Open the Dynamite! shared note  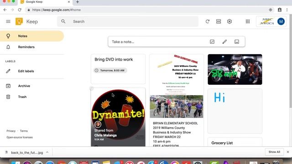118,117
